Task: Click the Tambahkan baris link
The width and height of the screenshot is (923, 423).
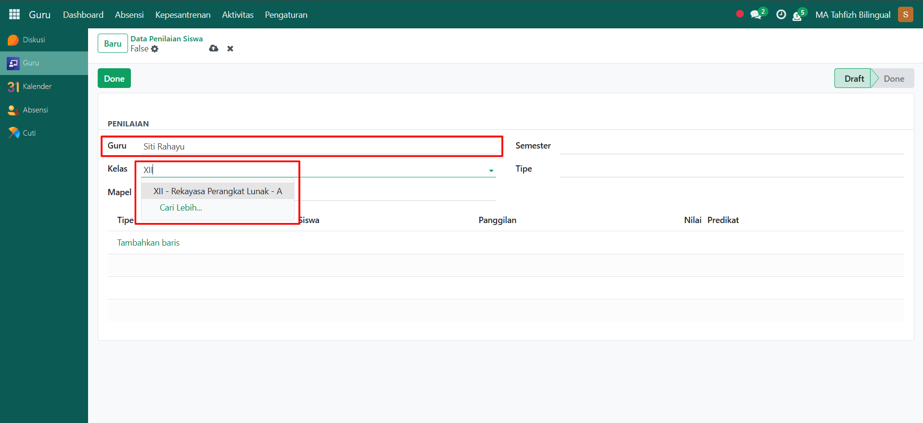Action: 148,243
